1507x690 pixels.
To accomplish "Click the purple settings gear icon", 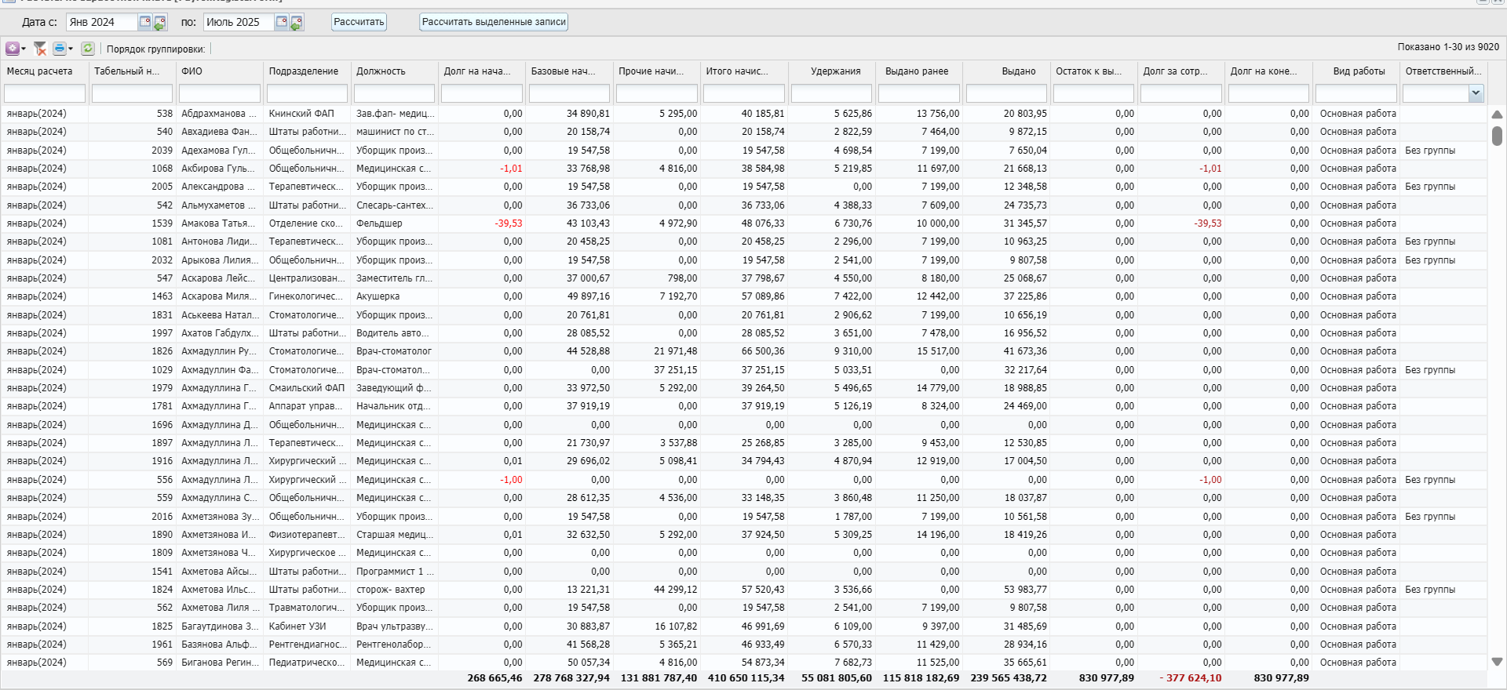I will point(13,49).
